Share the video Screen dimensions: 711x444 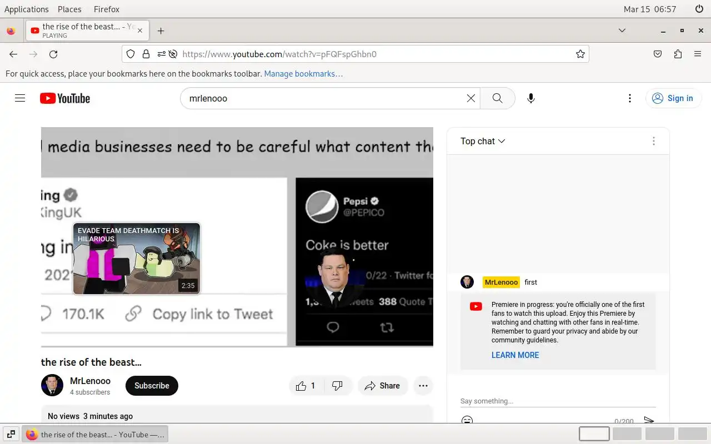pos(382,386)
